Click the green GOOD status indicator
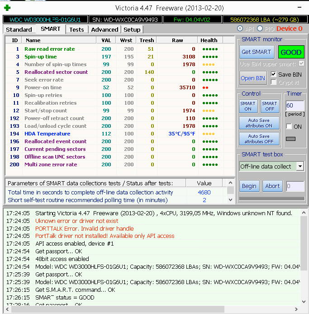Viewport: 309px width, 314px height. (291, 52)
